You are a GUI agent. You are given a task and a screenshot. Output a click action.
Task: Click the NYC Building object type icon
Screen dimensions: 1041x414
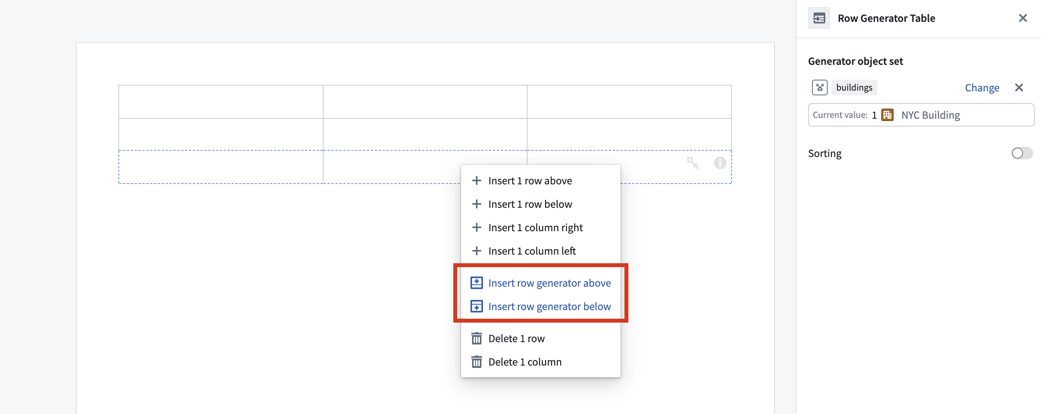click(x=887, y=115)
